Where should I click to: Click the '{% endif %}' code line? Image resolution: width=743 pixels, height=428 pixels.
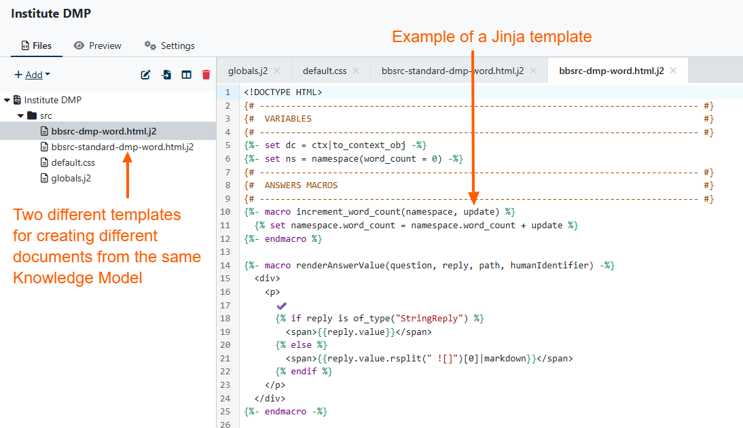304,372
